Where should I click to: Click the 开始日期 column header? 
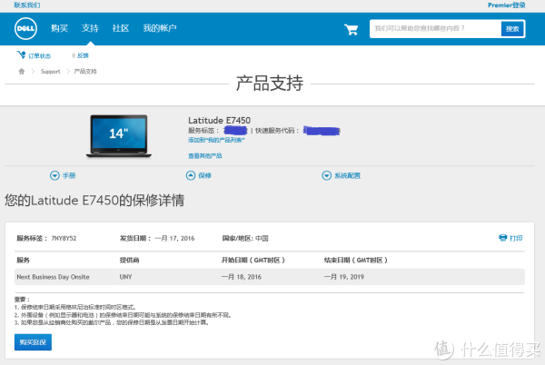coord(253,260)
